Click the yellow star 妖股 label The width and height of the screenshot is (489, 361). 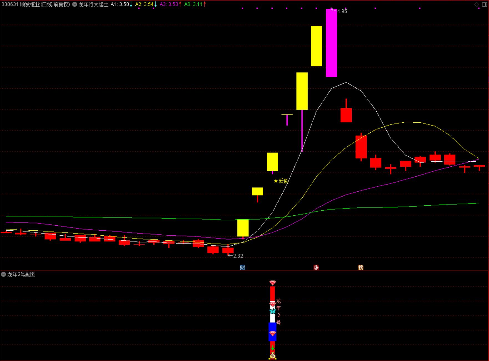tap(281, 181)
